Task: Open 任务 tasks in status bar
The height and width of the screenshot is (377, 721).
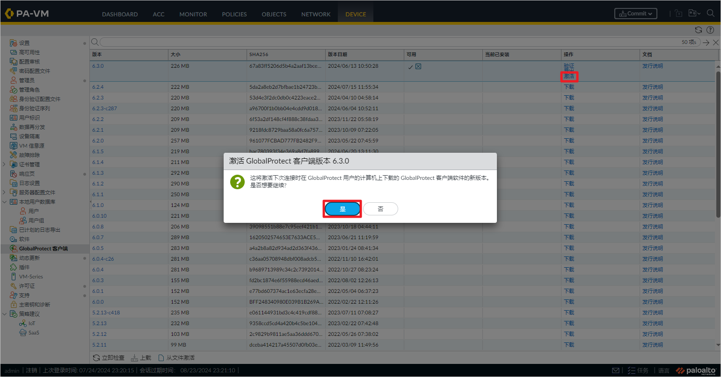Action: (x=638, y=370)
